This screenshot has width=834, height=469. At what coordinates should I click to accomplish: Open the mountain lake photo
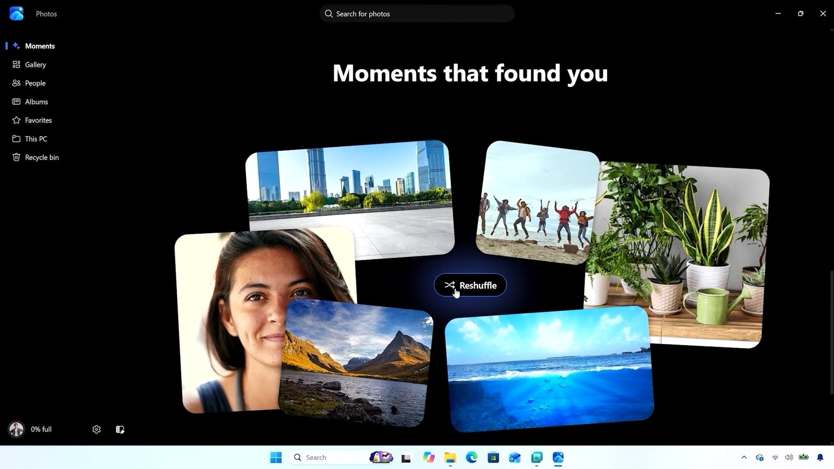(355, 363)
